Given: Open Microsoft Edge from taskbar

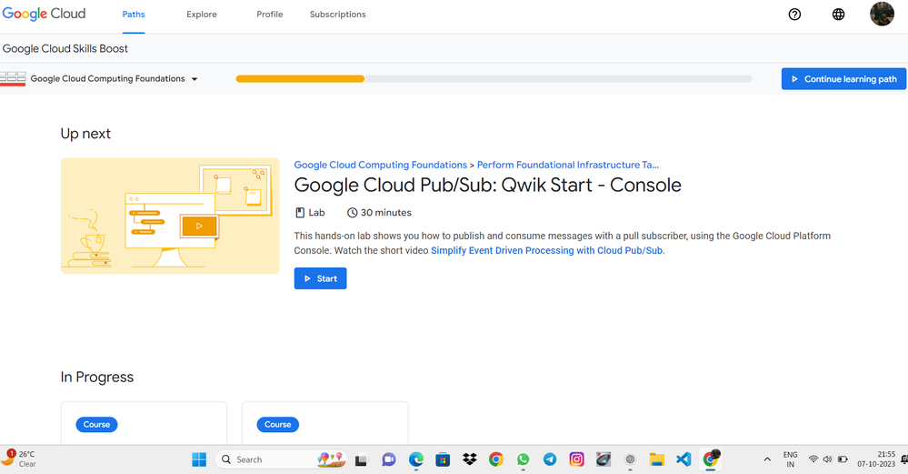Looking at the screenshot, I should tap(415, 459).
